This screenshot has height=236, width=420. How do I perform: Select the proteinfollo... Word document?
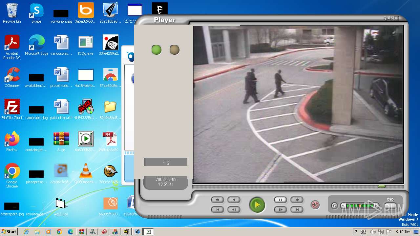[61, 77]
